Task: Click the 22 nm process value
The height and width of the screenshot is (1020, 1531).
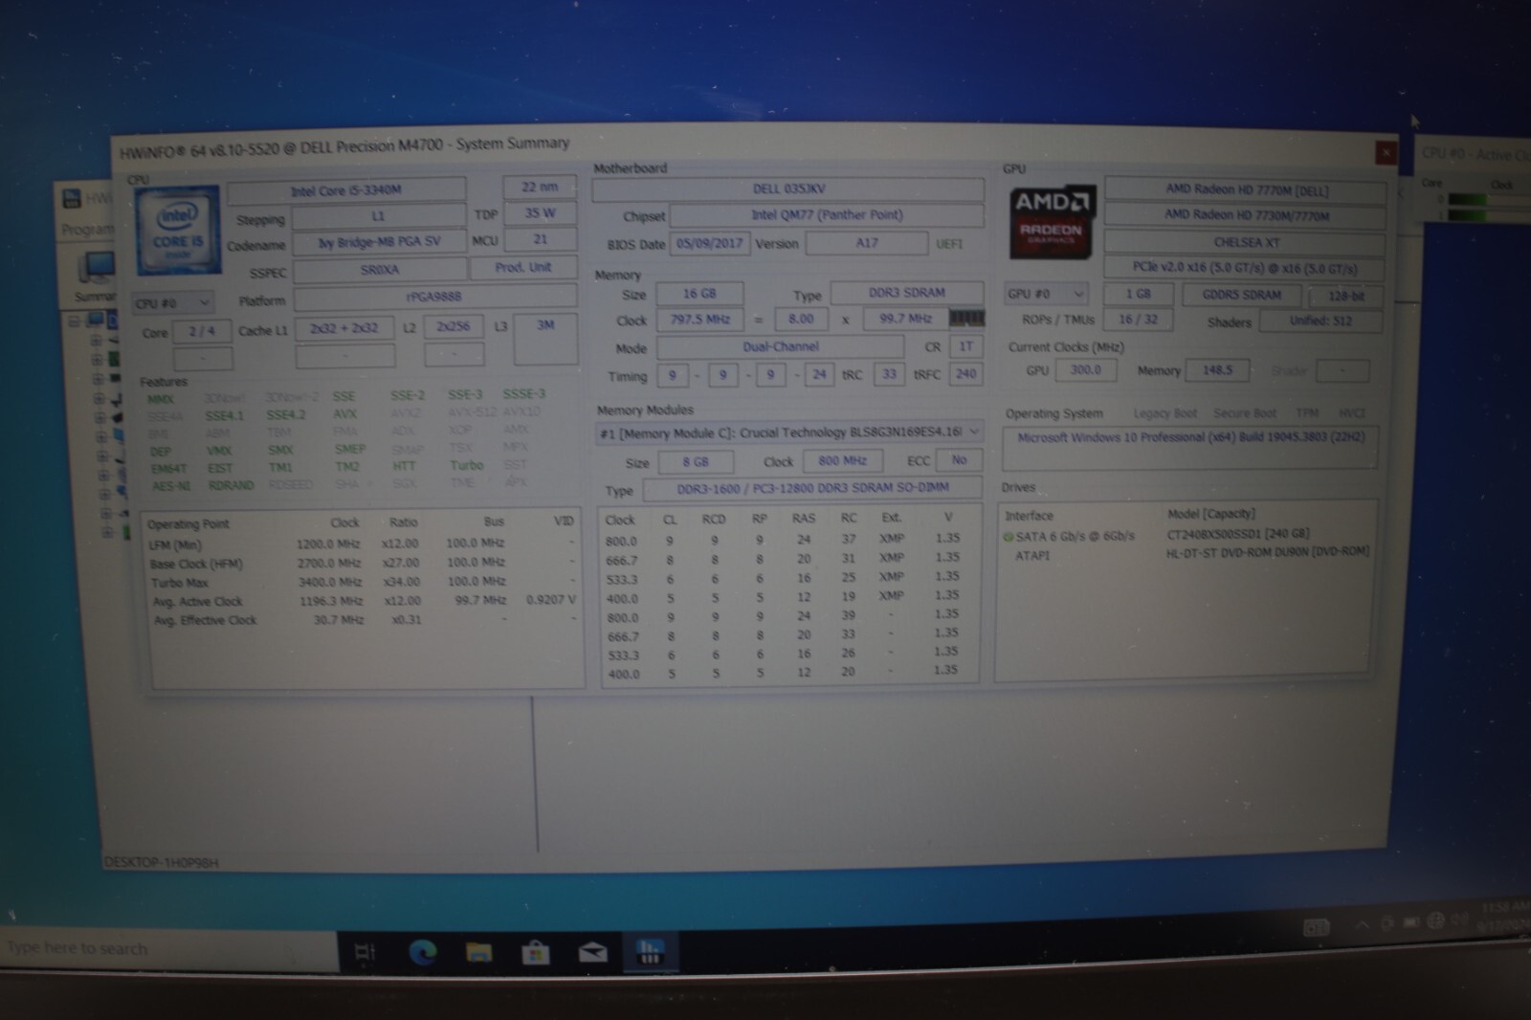Action: (x=540, y=187)
